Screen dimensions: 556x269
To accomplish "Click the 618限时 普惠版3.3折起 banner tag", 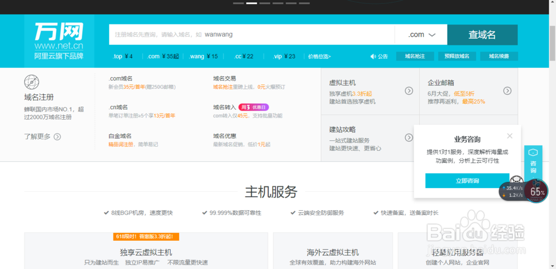I will coord(146,237).
